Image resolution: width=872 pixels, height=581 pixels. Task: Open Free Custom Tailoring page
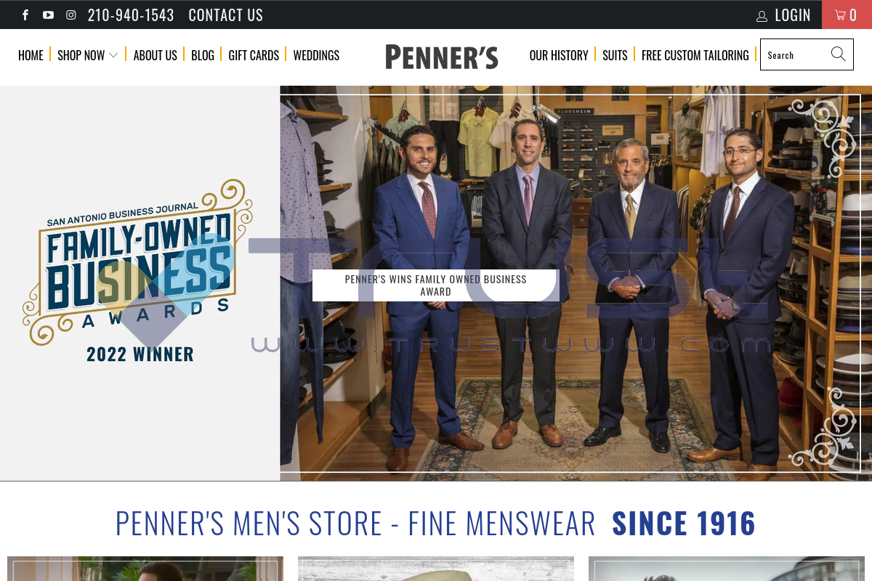(695, 55)
